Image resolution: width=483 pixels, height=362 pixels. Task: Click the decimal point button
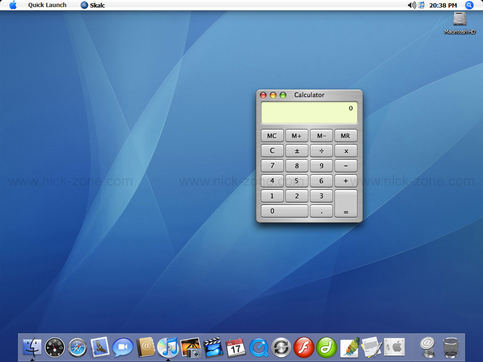coord(321,211)
